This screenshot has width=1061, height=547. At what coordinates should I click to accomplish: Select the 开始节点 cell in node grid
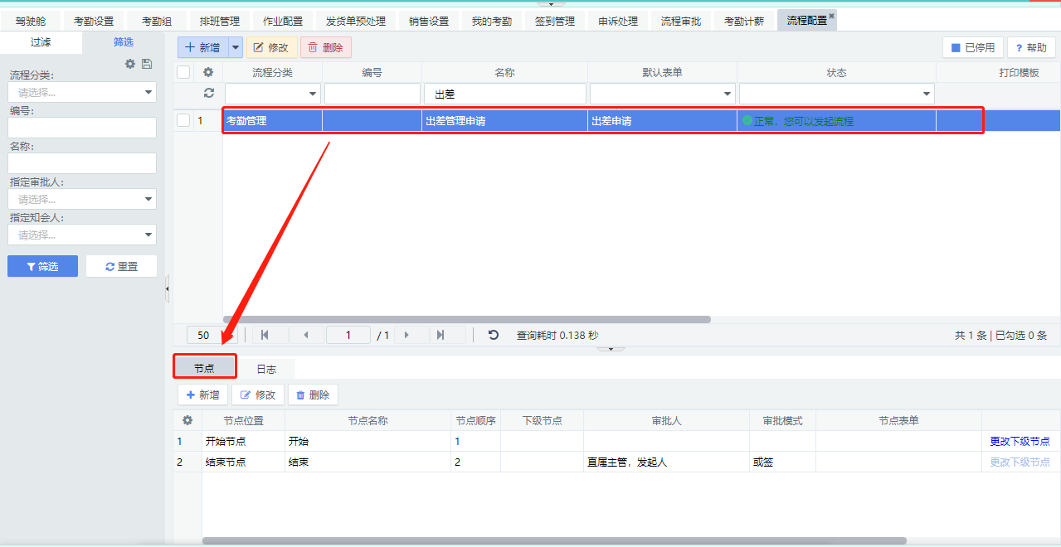(243, 441)
